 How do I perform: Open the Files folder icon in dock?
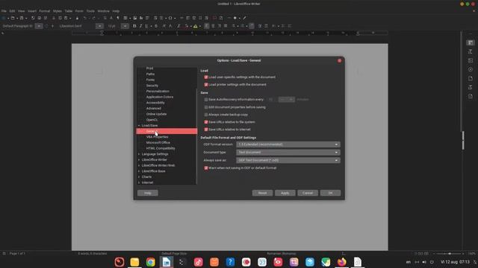tap(134, 262)
